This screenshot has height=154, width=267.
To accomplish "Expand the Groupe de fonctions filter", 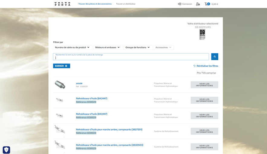I will point(138,47).
